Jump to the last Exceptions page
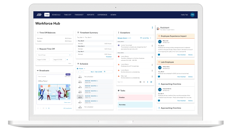Screen dimensions: 232x131 pyautogui.click(x=152, y=82)
